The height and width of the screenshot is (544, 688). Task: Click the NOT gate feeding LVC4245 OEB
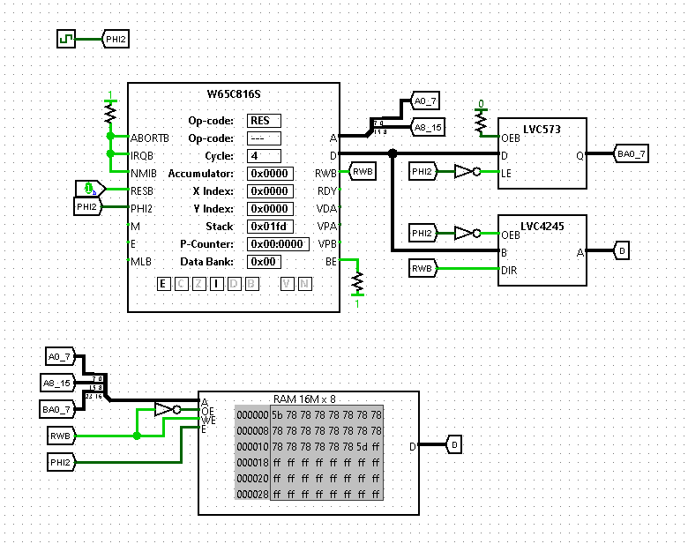(467, 234)
